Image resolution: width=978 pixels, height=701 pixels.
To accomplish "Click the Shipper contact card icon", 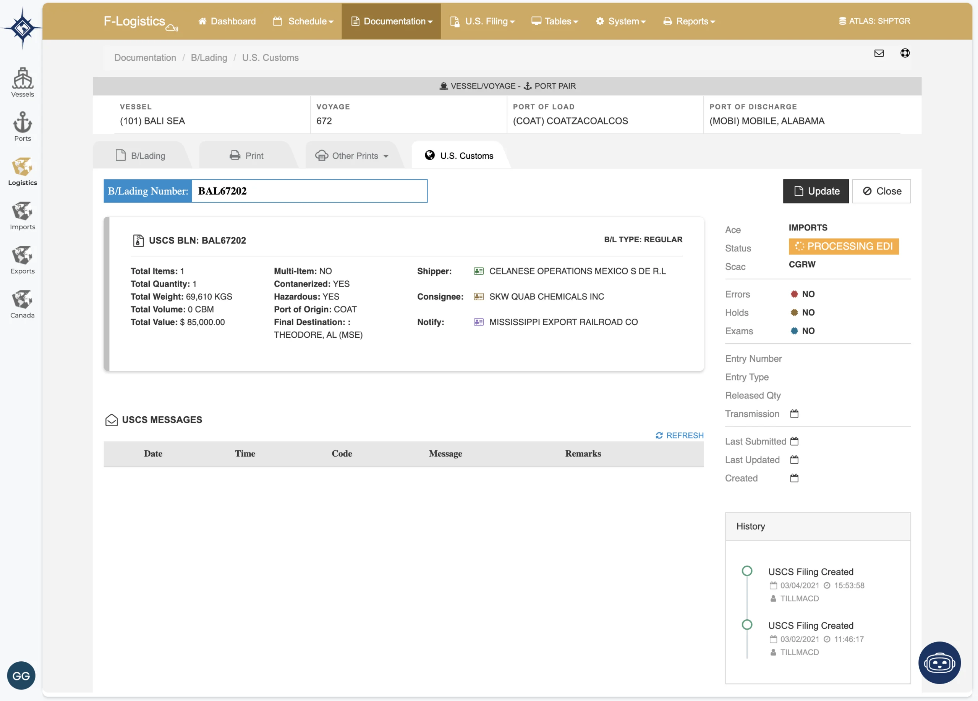I will click(478, 271).
